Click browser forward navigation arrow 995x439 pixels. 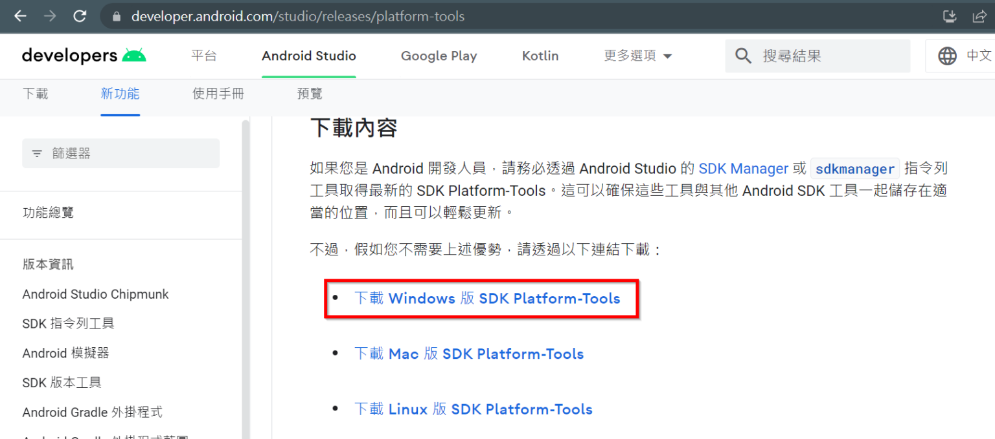click(x=50, y=16)
